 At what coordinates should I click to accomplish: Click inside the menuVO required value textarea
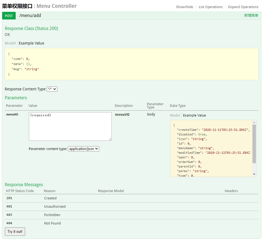pyautogui.click(x=70, y=126)
